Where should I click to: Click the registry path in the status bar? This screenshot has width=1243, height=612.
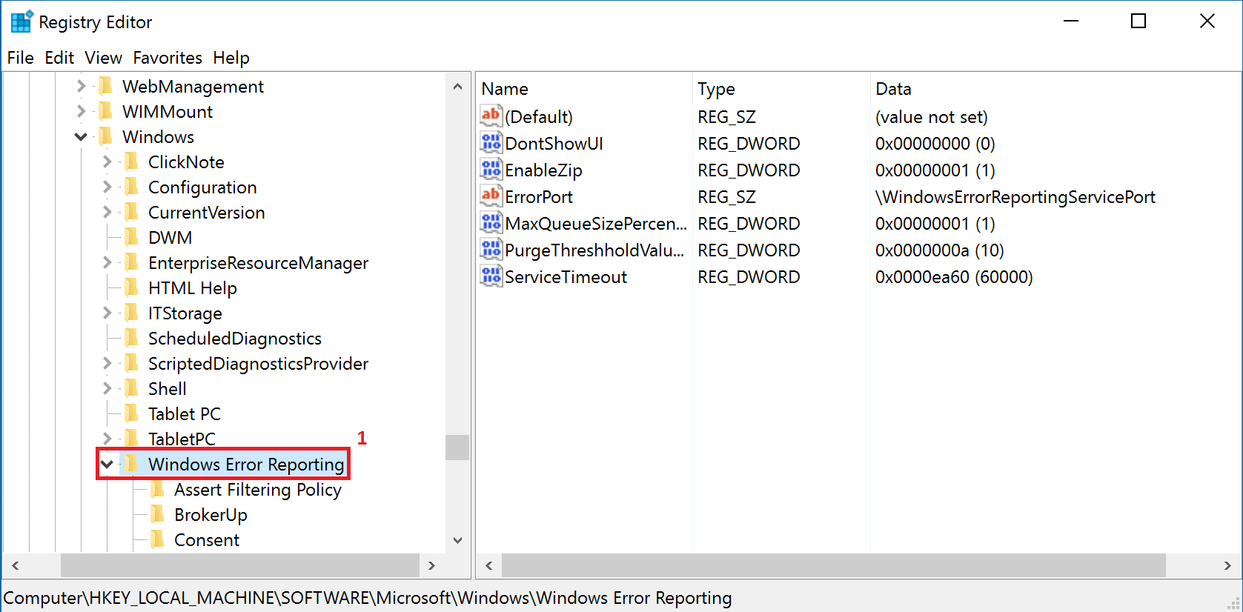[x=368, y=597]
